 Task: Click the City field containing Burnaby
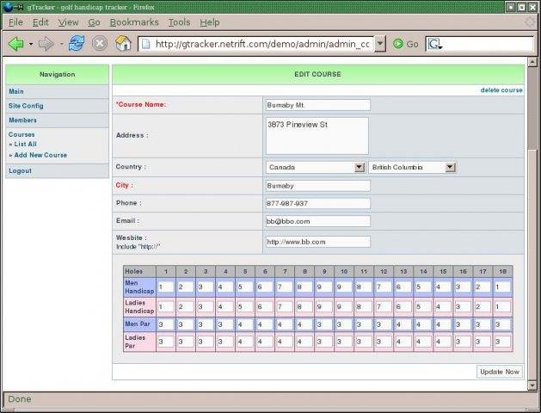click(317, 186)
